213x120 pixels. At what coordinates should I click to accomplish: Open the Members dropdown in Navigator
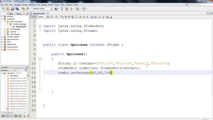8,70
